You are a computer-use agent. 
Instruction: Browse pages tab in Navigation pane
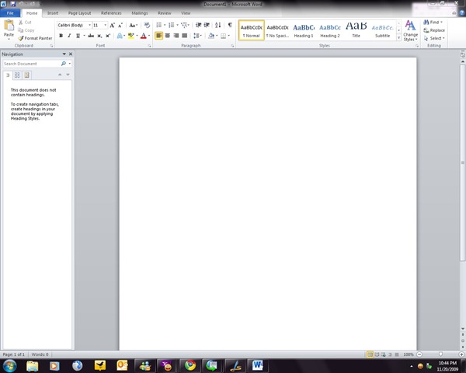click(17, 75)
